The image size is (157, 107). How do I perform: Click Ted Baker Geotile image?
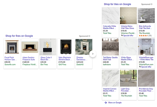(x=110, y=47)
